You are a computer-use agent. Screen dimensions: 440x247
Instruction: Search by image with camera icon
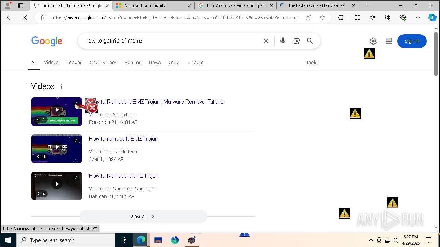(x=297, y=41)
